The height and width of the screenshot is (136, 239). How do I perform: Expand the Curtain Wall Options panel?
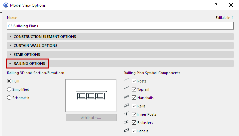pos(35,46)
